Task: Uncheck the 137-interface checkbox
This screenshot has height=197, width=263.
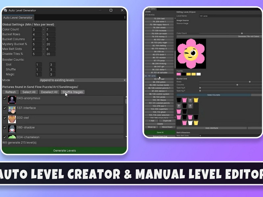Action: [5, 108]
